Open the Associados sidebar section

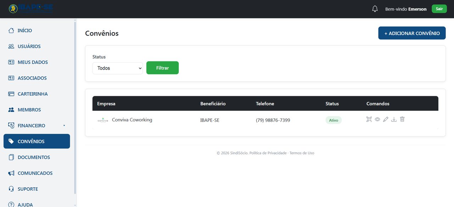pyautogui.click(x=37, y=78)
